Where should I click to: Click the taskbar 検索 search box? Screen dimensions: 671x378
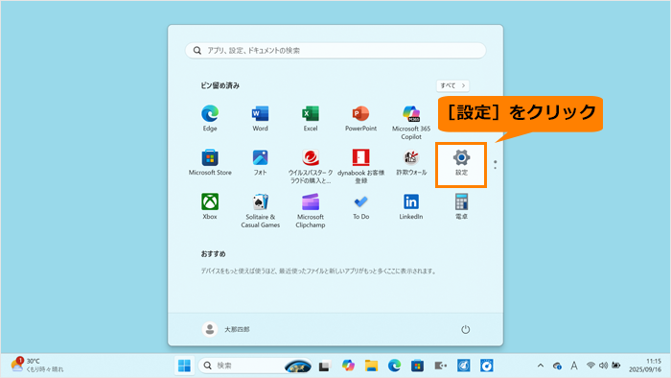(x=255, y=366)
